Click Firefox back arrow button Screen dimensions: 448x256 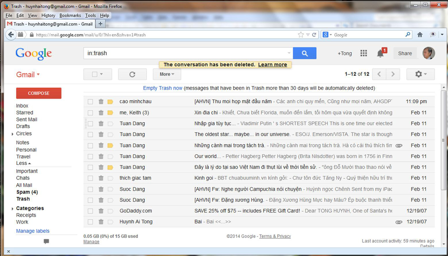(11, 35)
